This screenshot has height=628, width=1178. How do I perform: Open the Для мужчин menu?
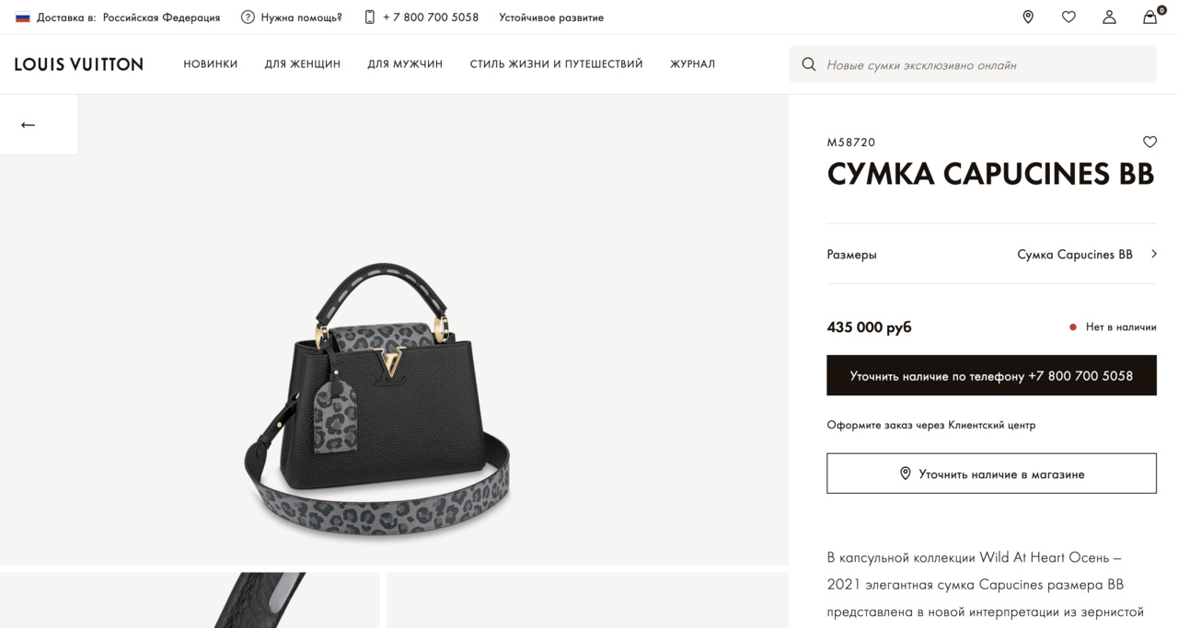coord(405,64)
